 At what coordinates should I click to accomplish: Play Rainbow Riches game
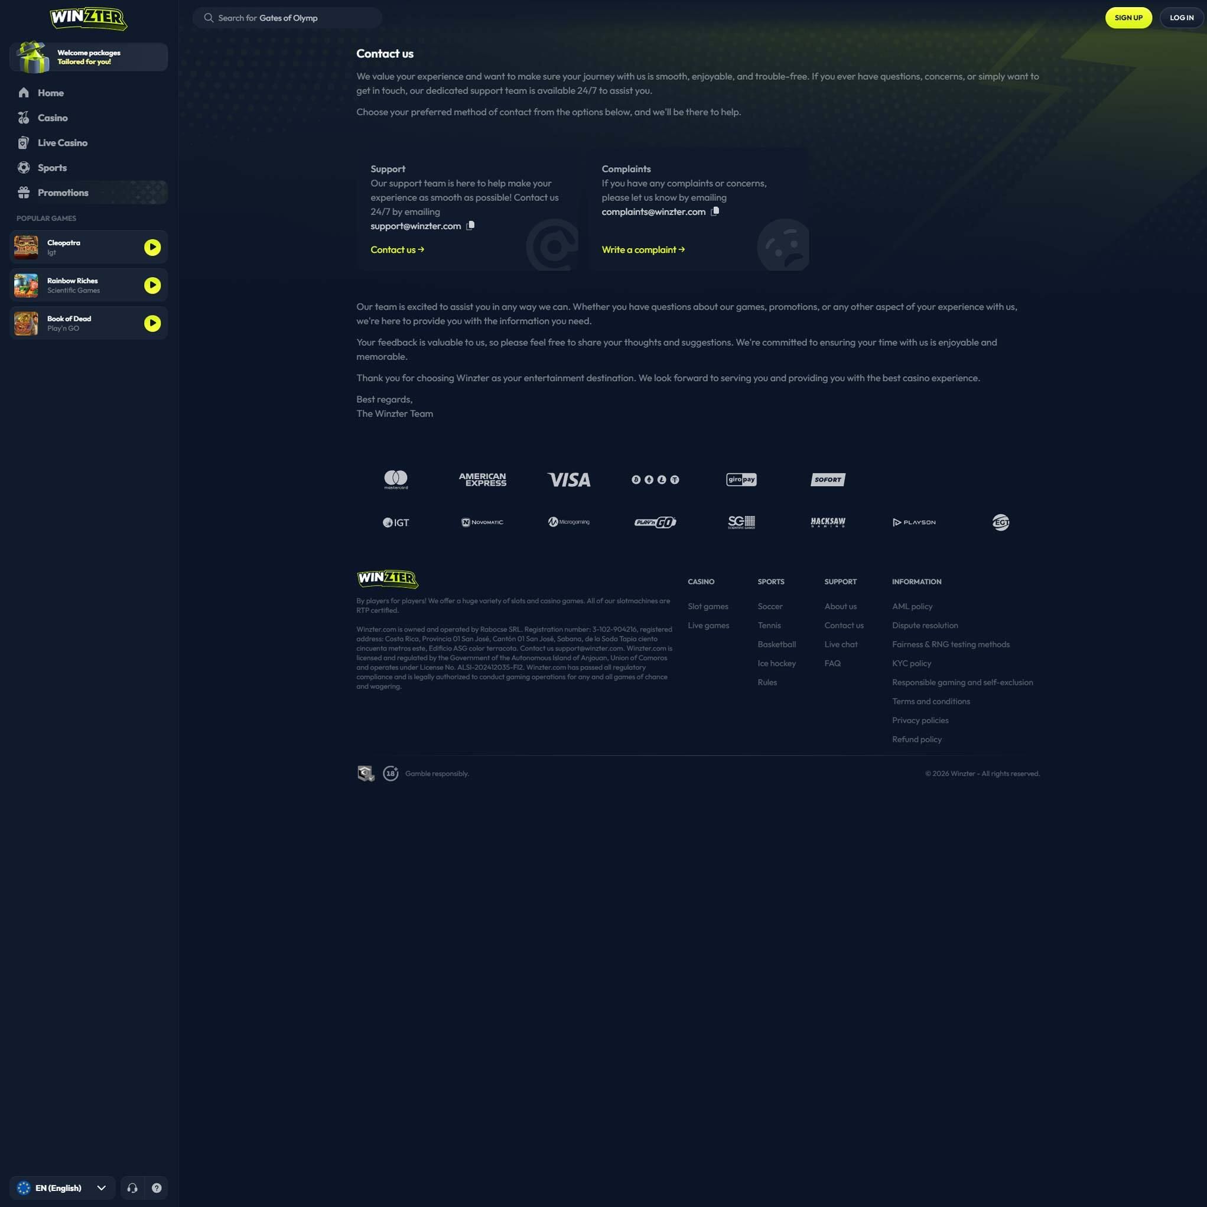(x=152, y=285)
